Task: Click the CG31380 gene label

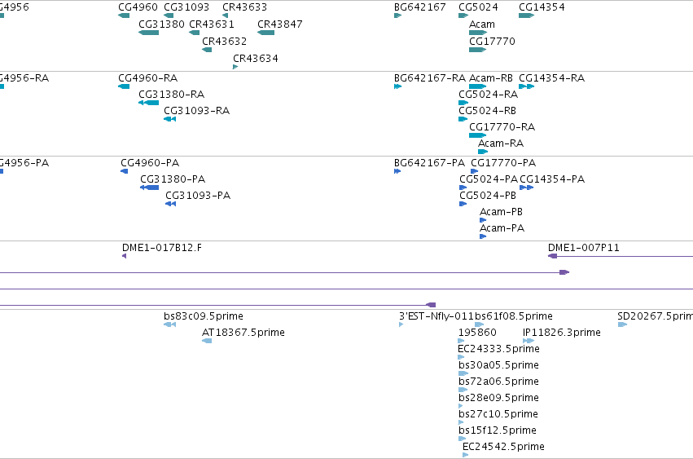Action: point(161,24)
